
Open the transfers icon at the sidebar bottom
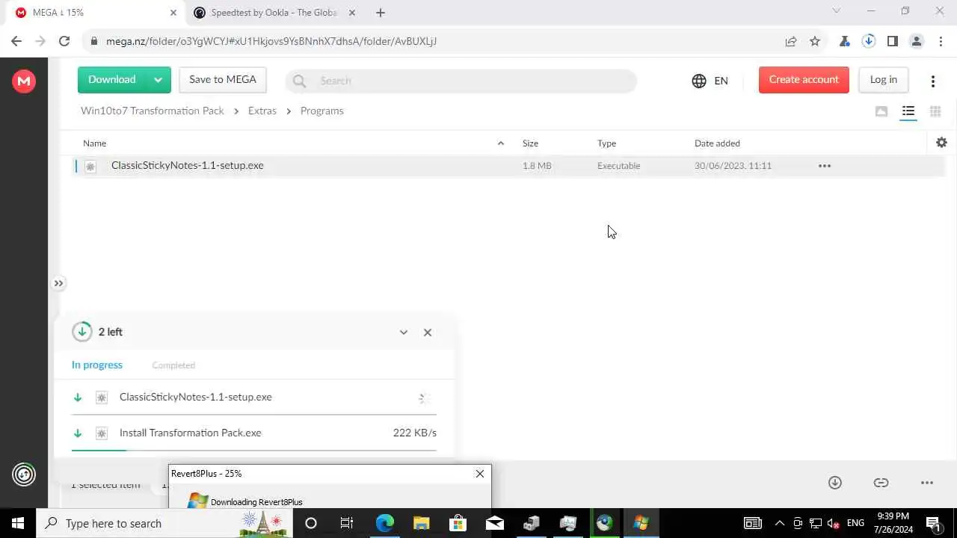(x=24, y=474)
